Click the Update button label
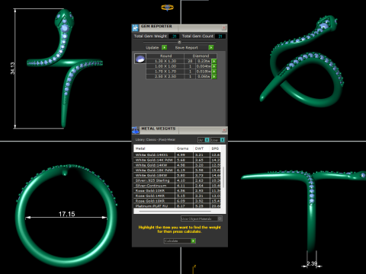366x274 pixels. point(152,47)
